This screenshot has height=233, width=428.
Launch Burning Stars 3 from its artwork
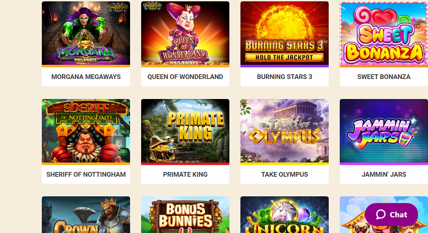pyautogui.click(x=285, y=33)
